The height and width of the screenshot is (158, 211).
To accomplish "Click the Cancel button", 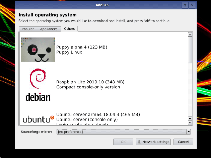I will [x=183, y=142].
